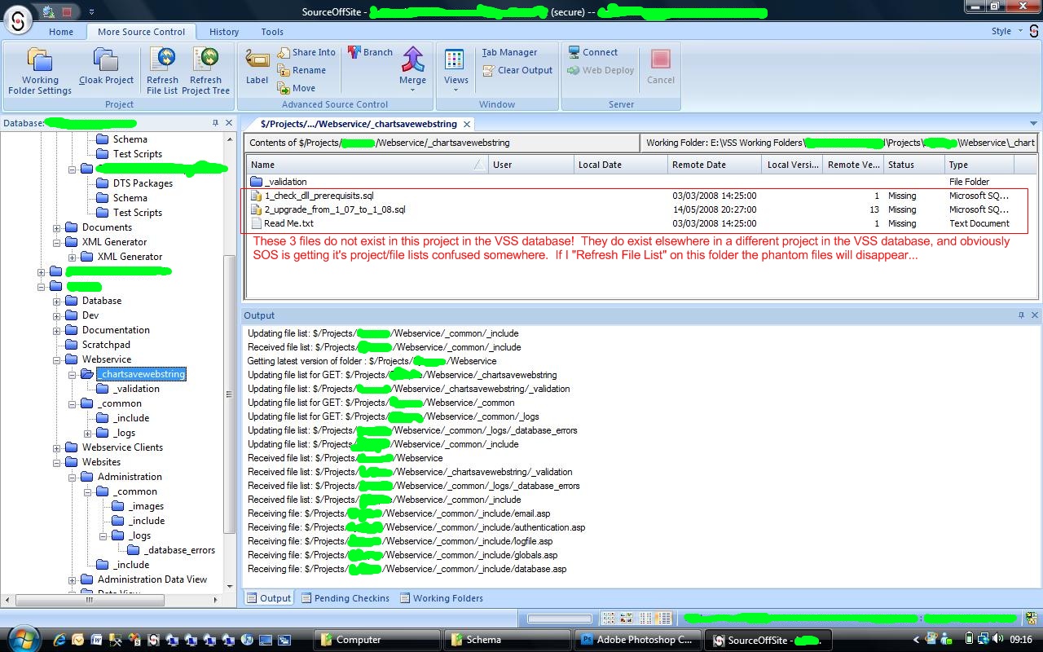
Task: Select the Read Me.txt file
Action: click(x=630, y=223)
